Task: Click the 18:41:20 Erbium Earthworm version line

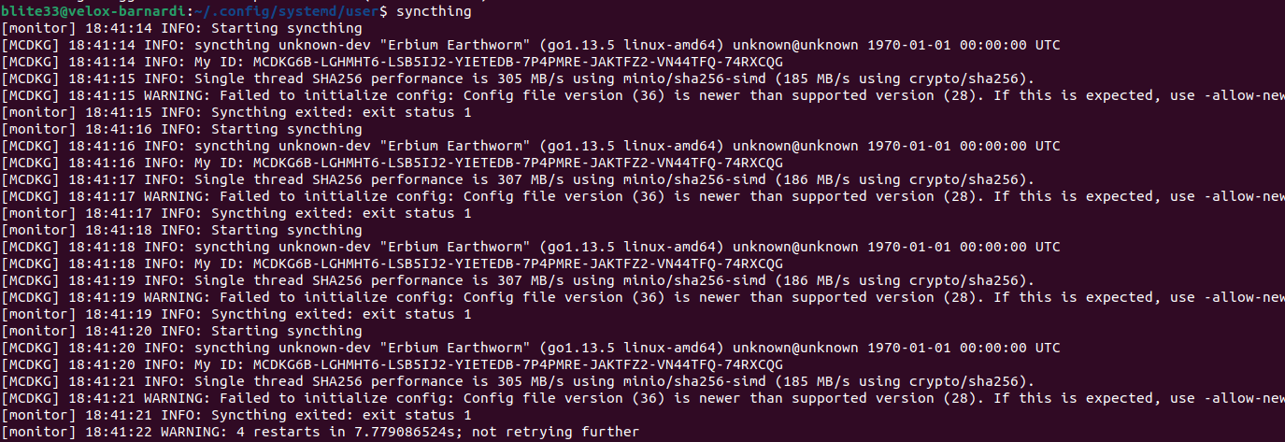Action: point(531,348)
